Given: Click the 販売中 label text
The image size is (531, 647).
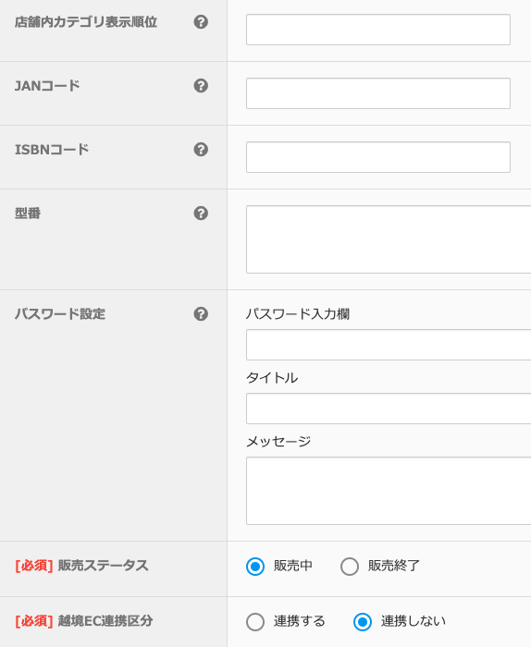Looking at the screenshot, I should coord(292,566).
